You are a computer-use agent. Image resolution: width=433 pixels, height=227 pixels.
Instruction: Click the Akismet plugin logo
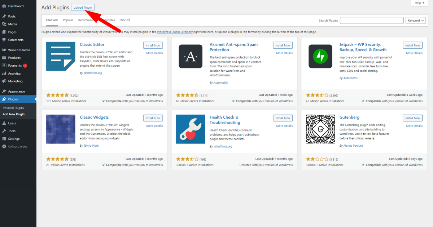[191, 56]
